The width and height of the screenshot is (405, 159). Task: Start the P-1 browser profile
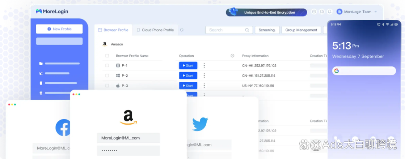click(x=188, y=65)
